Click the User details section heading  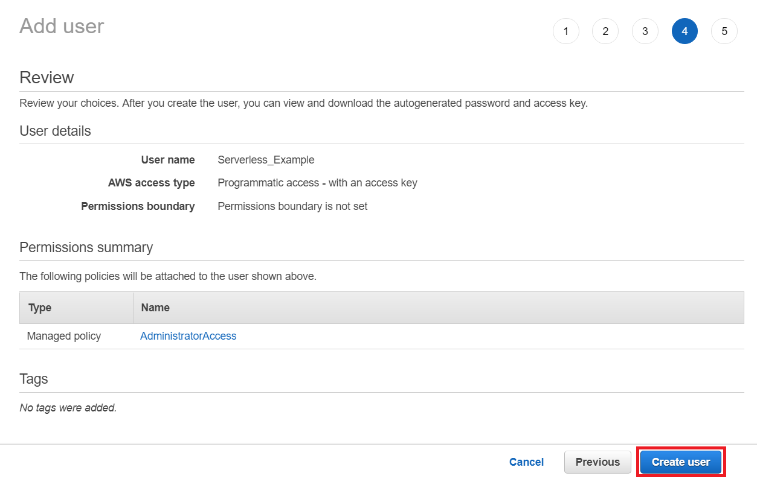[55, 131]
